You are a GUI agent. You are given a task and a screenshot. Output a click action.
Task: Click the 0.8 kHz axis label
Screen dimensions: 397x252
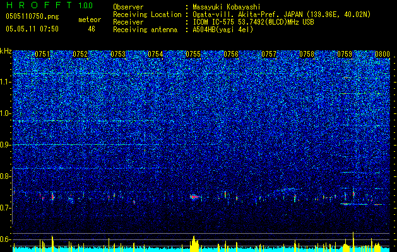[5, 176]
